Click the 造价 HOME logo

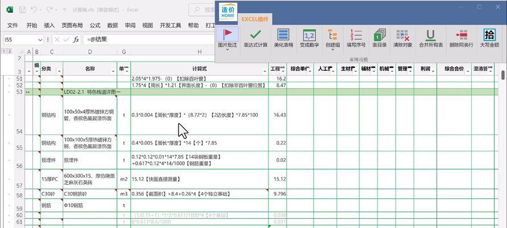(x=228, y=12)
